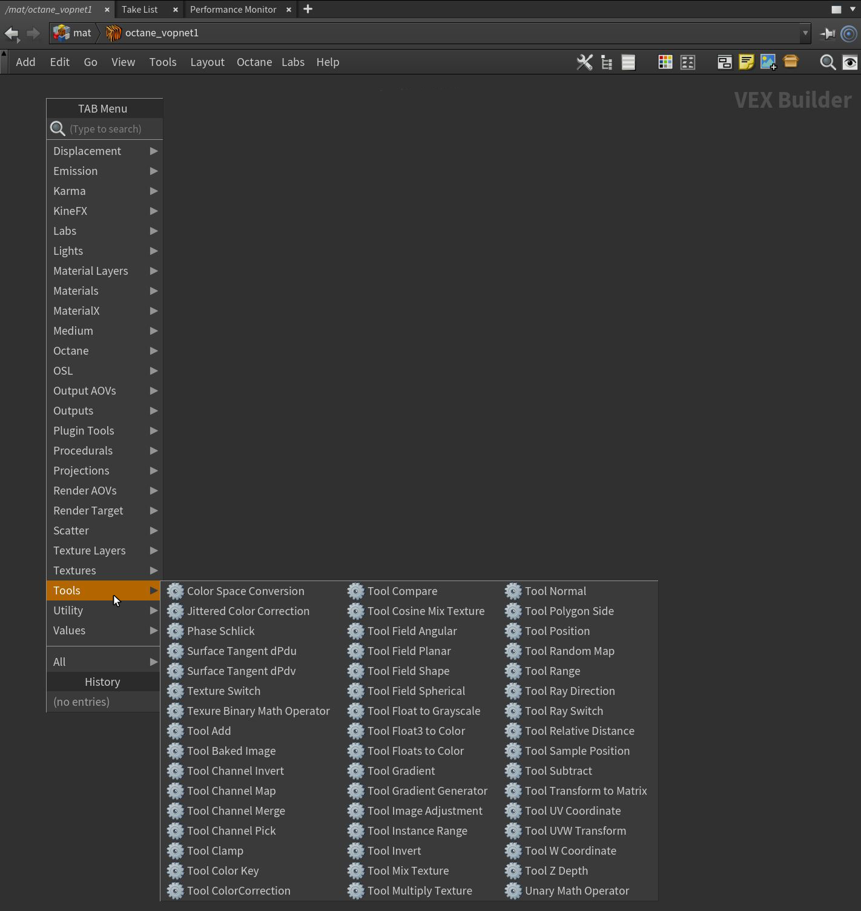
Task: Open the network path dropdown arrow
Action: [805, 33]
